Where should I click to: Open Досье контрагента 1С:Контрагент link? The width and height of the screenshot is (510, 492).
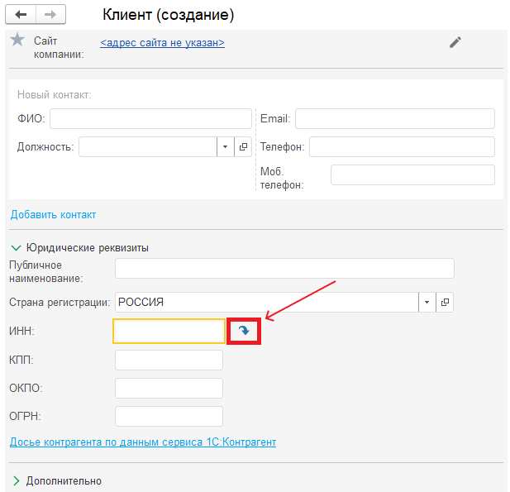pos(142,442)
